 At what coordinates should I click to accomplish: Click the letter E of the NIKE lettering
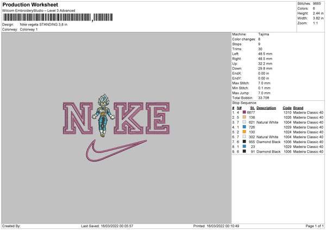[x=158, y=118]
